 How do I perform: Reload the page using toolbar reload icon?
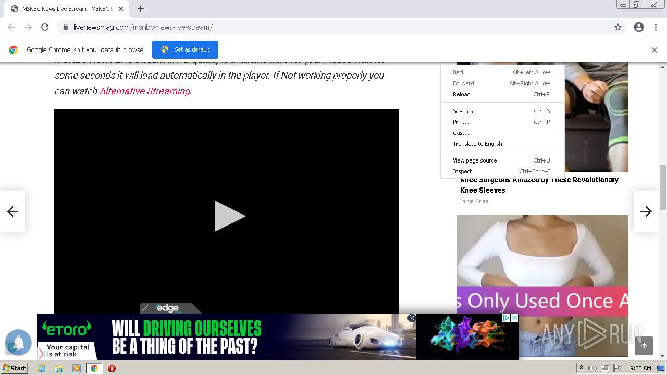click(45, 27)
